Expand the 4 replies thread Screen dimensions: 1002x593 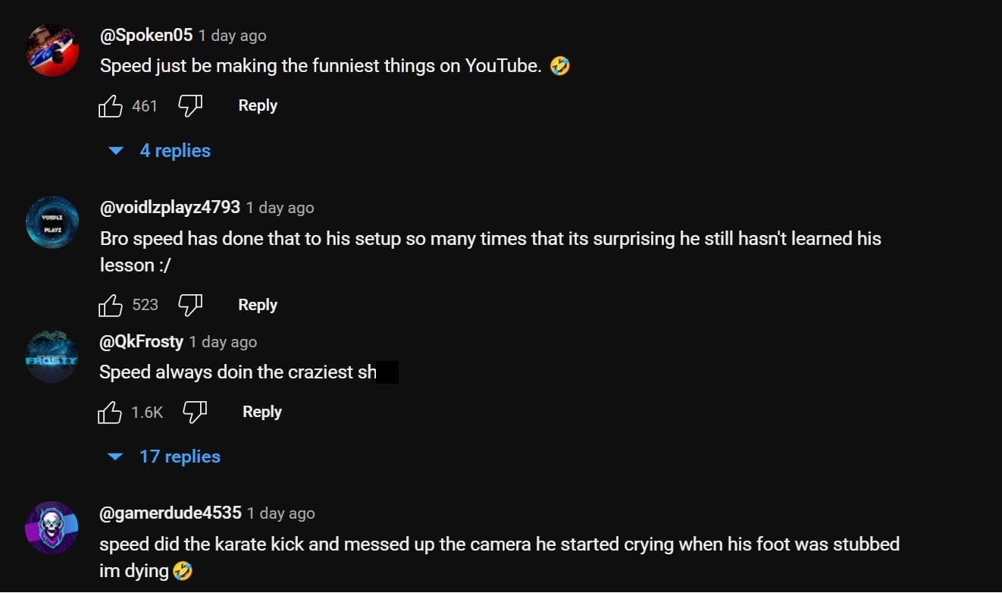[x=174, y=151]
